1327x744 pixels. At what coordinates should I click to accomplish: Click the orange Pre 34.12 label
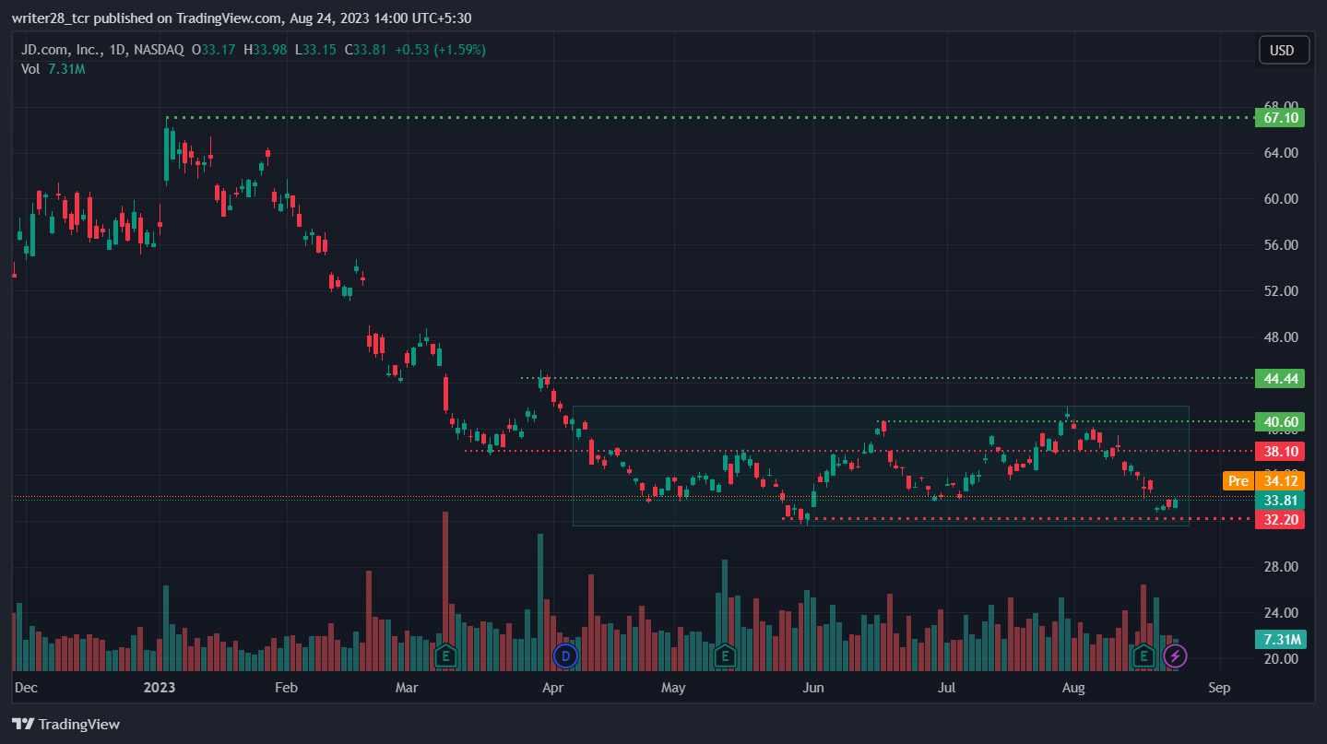click(x=1264, y=480)
